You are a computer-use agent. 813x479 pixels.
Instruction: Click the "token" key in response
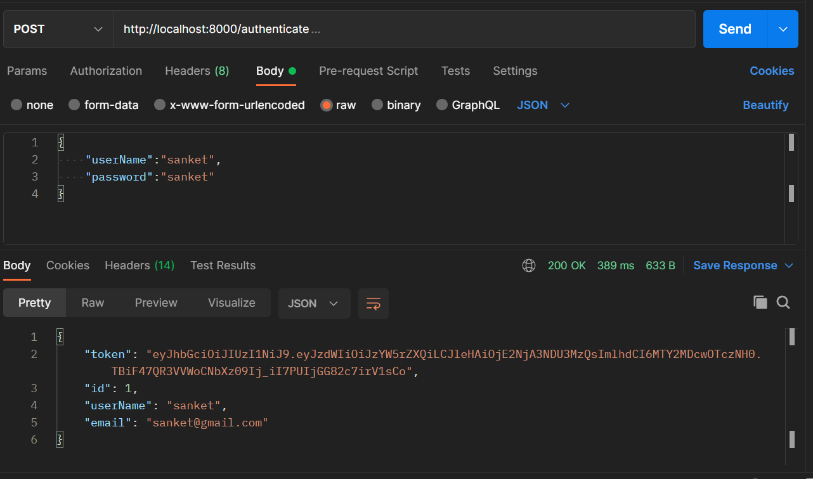click(107, 354)
